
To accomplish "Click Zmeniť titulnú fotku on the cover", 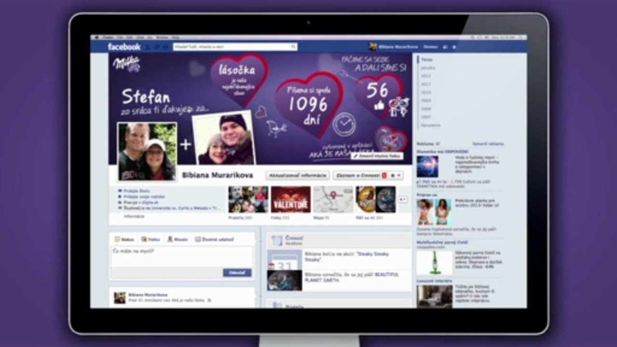I will (x=378, y=156).
